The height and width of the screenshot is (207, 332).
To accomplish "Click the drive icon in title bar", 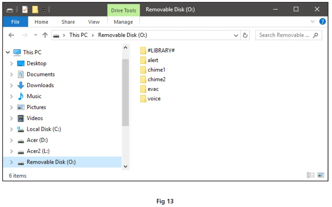I will click(10, 10).
